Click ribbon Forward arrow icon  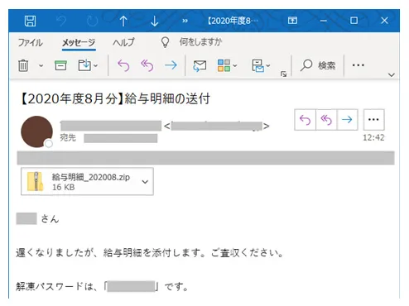click(171, 65)
